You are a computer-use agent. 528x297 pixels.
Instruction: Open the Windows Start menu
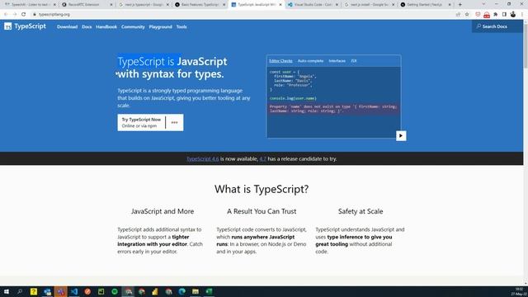coord(7,291)
